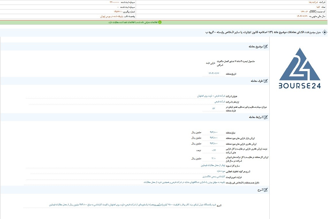Click the company name شرکت پلما
The width and height of the screenshot is (328, 219).
click(313, 2)
